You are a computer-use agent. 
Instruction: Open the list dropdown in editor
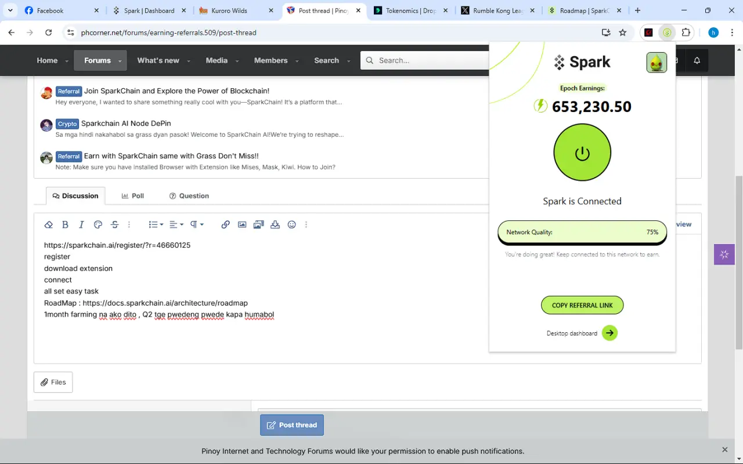coord(156,224)
